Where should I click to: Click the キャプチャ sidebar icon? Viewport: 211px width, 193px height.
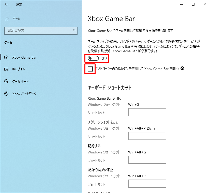(x=6, y=69)
